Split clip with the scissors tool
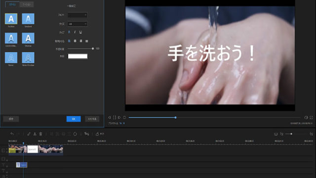 point(35,134)
